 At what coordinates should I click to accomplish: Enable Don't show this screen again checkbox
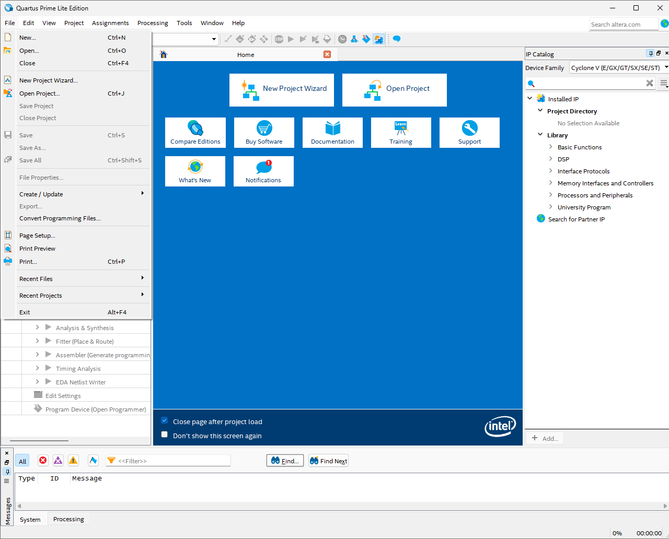[x=165, y=435]
